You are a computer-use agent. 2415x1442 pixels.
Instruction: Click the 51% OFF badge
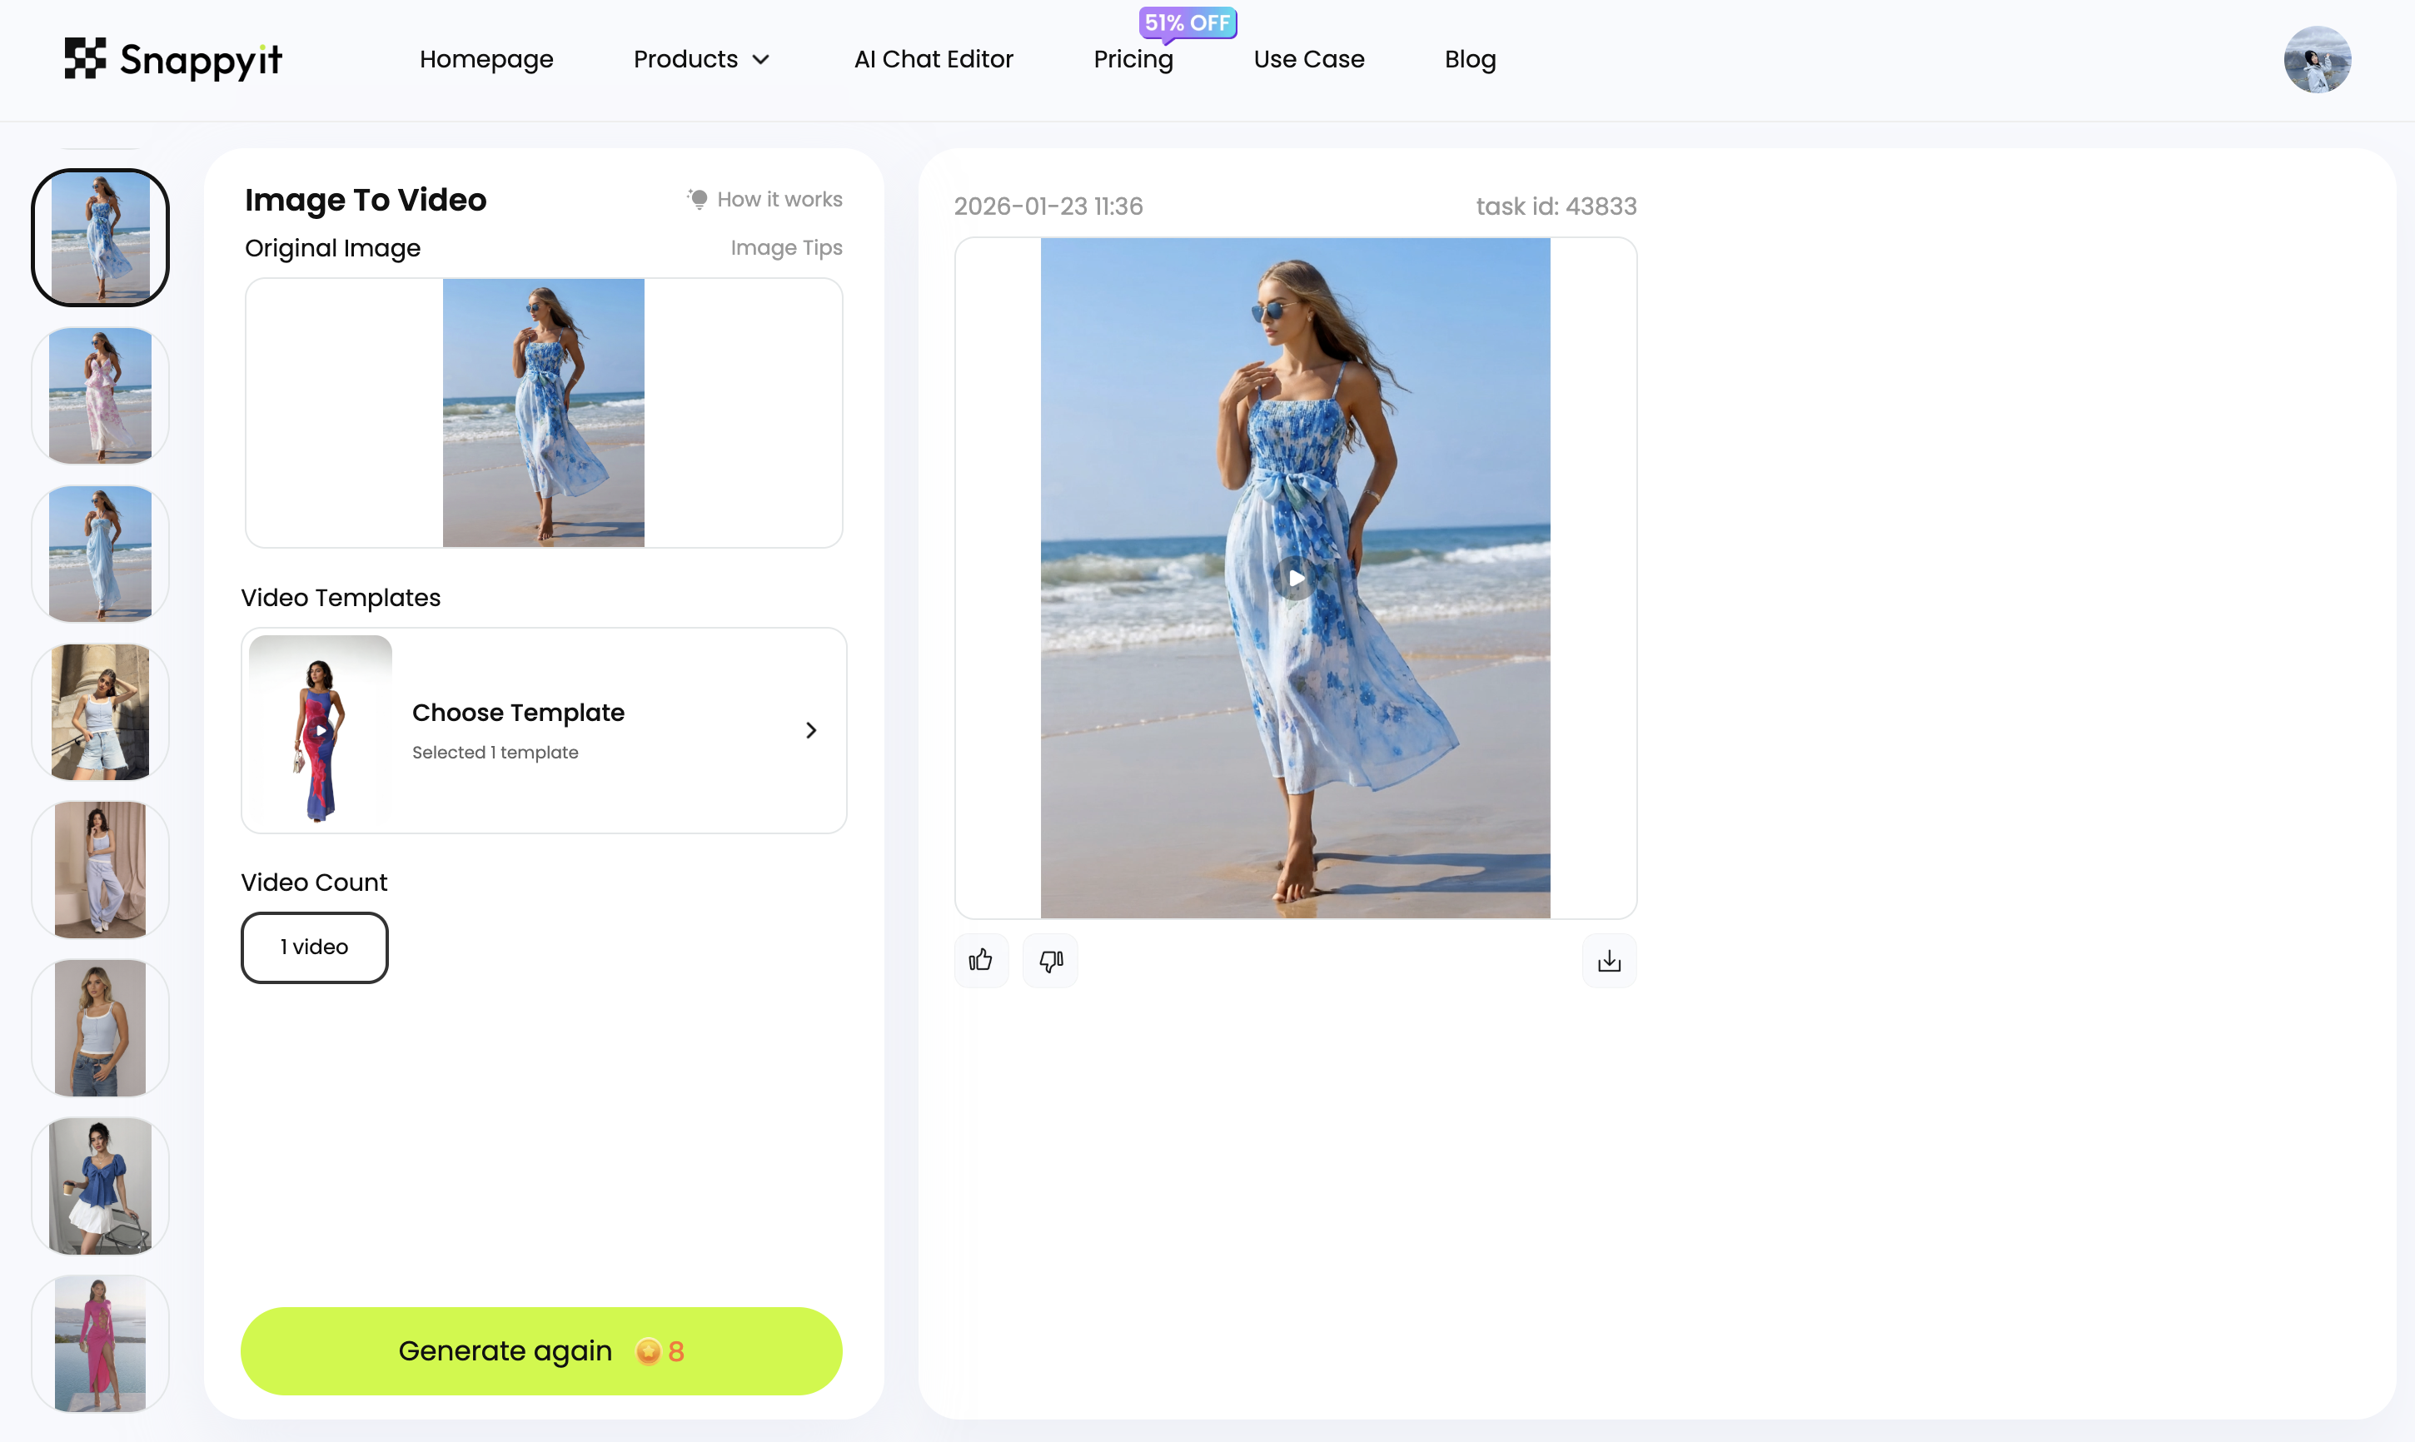1187,23
